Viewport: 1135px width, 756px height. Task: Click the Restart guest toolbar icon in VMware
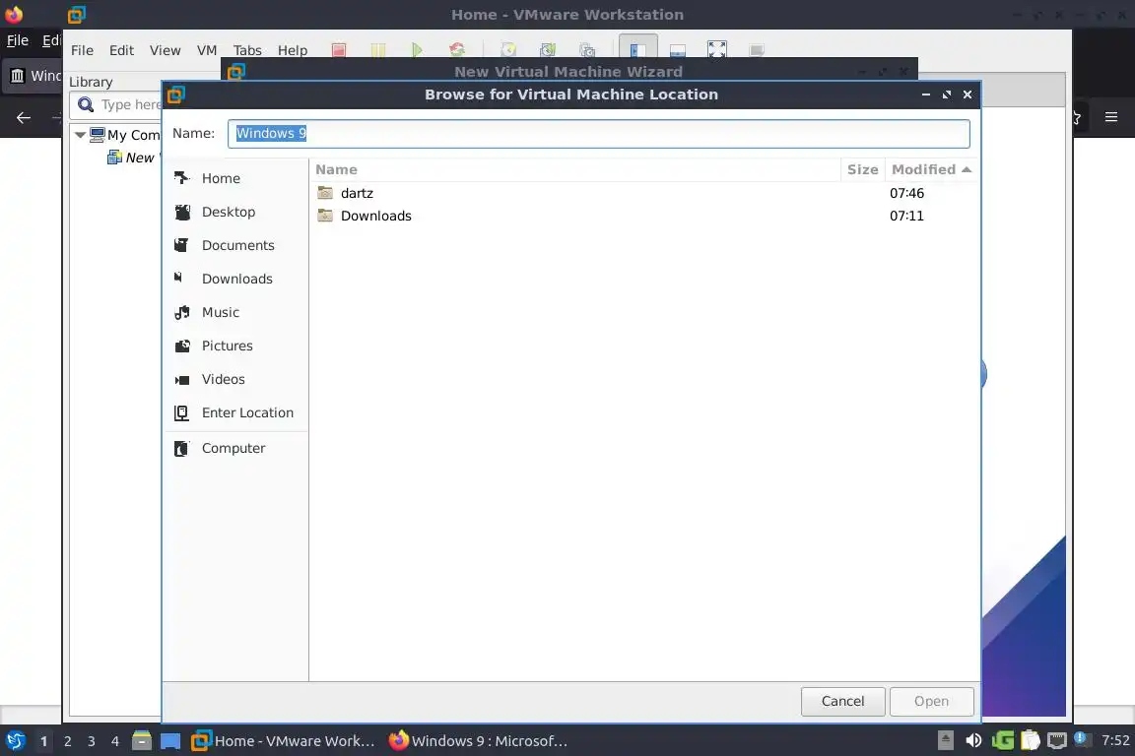457,50
